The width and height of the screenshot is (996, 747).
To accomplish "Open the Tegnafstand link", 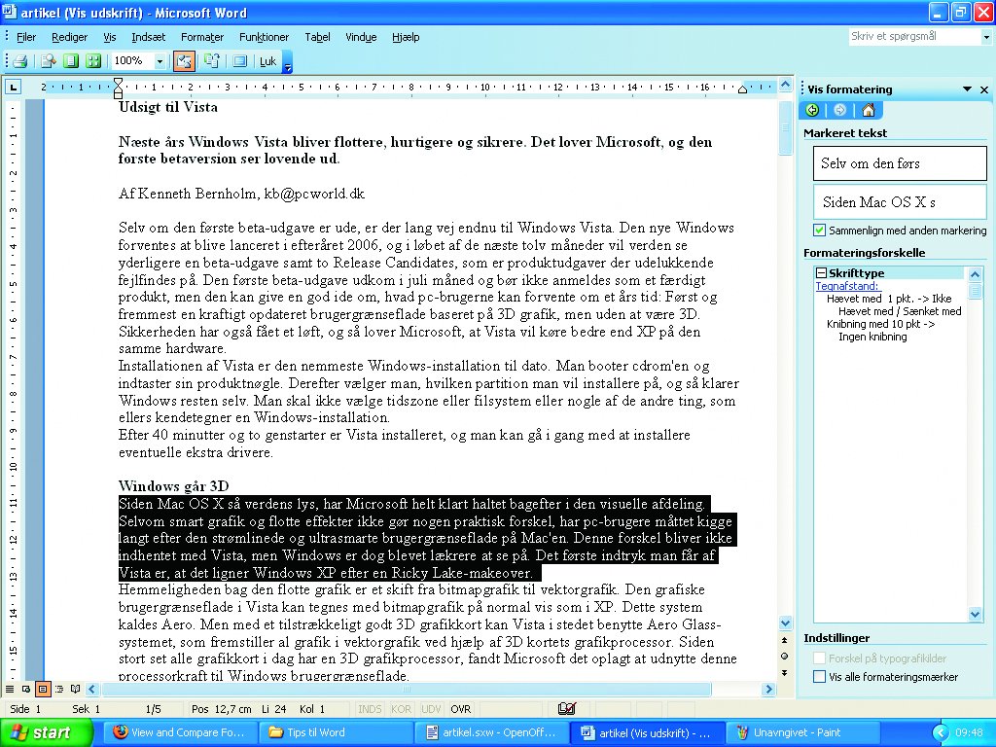I will tap(847, 287).
